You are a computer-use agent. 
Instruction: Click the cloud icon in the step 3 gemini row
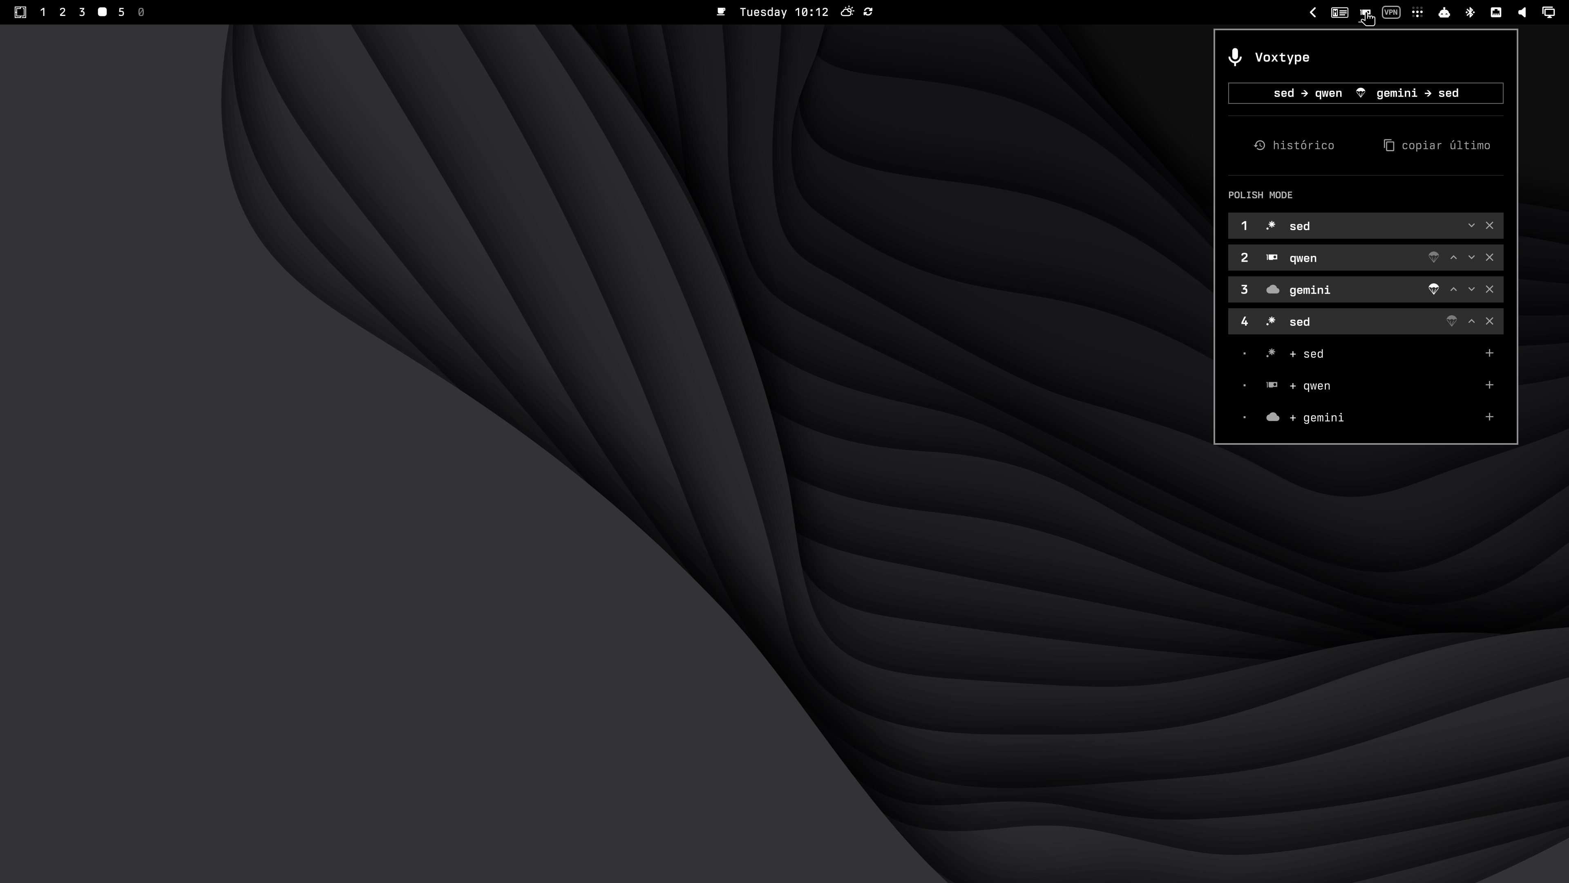(1272, 289)
